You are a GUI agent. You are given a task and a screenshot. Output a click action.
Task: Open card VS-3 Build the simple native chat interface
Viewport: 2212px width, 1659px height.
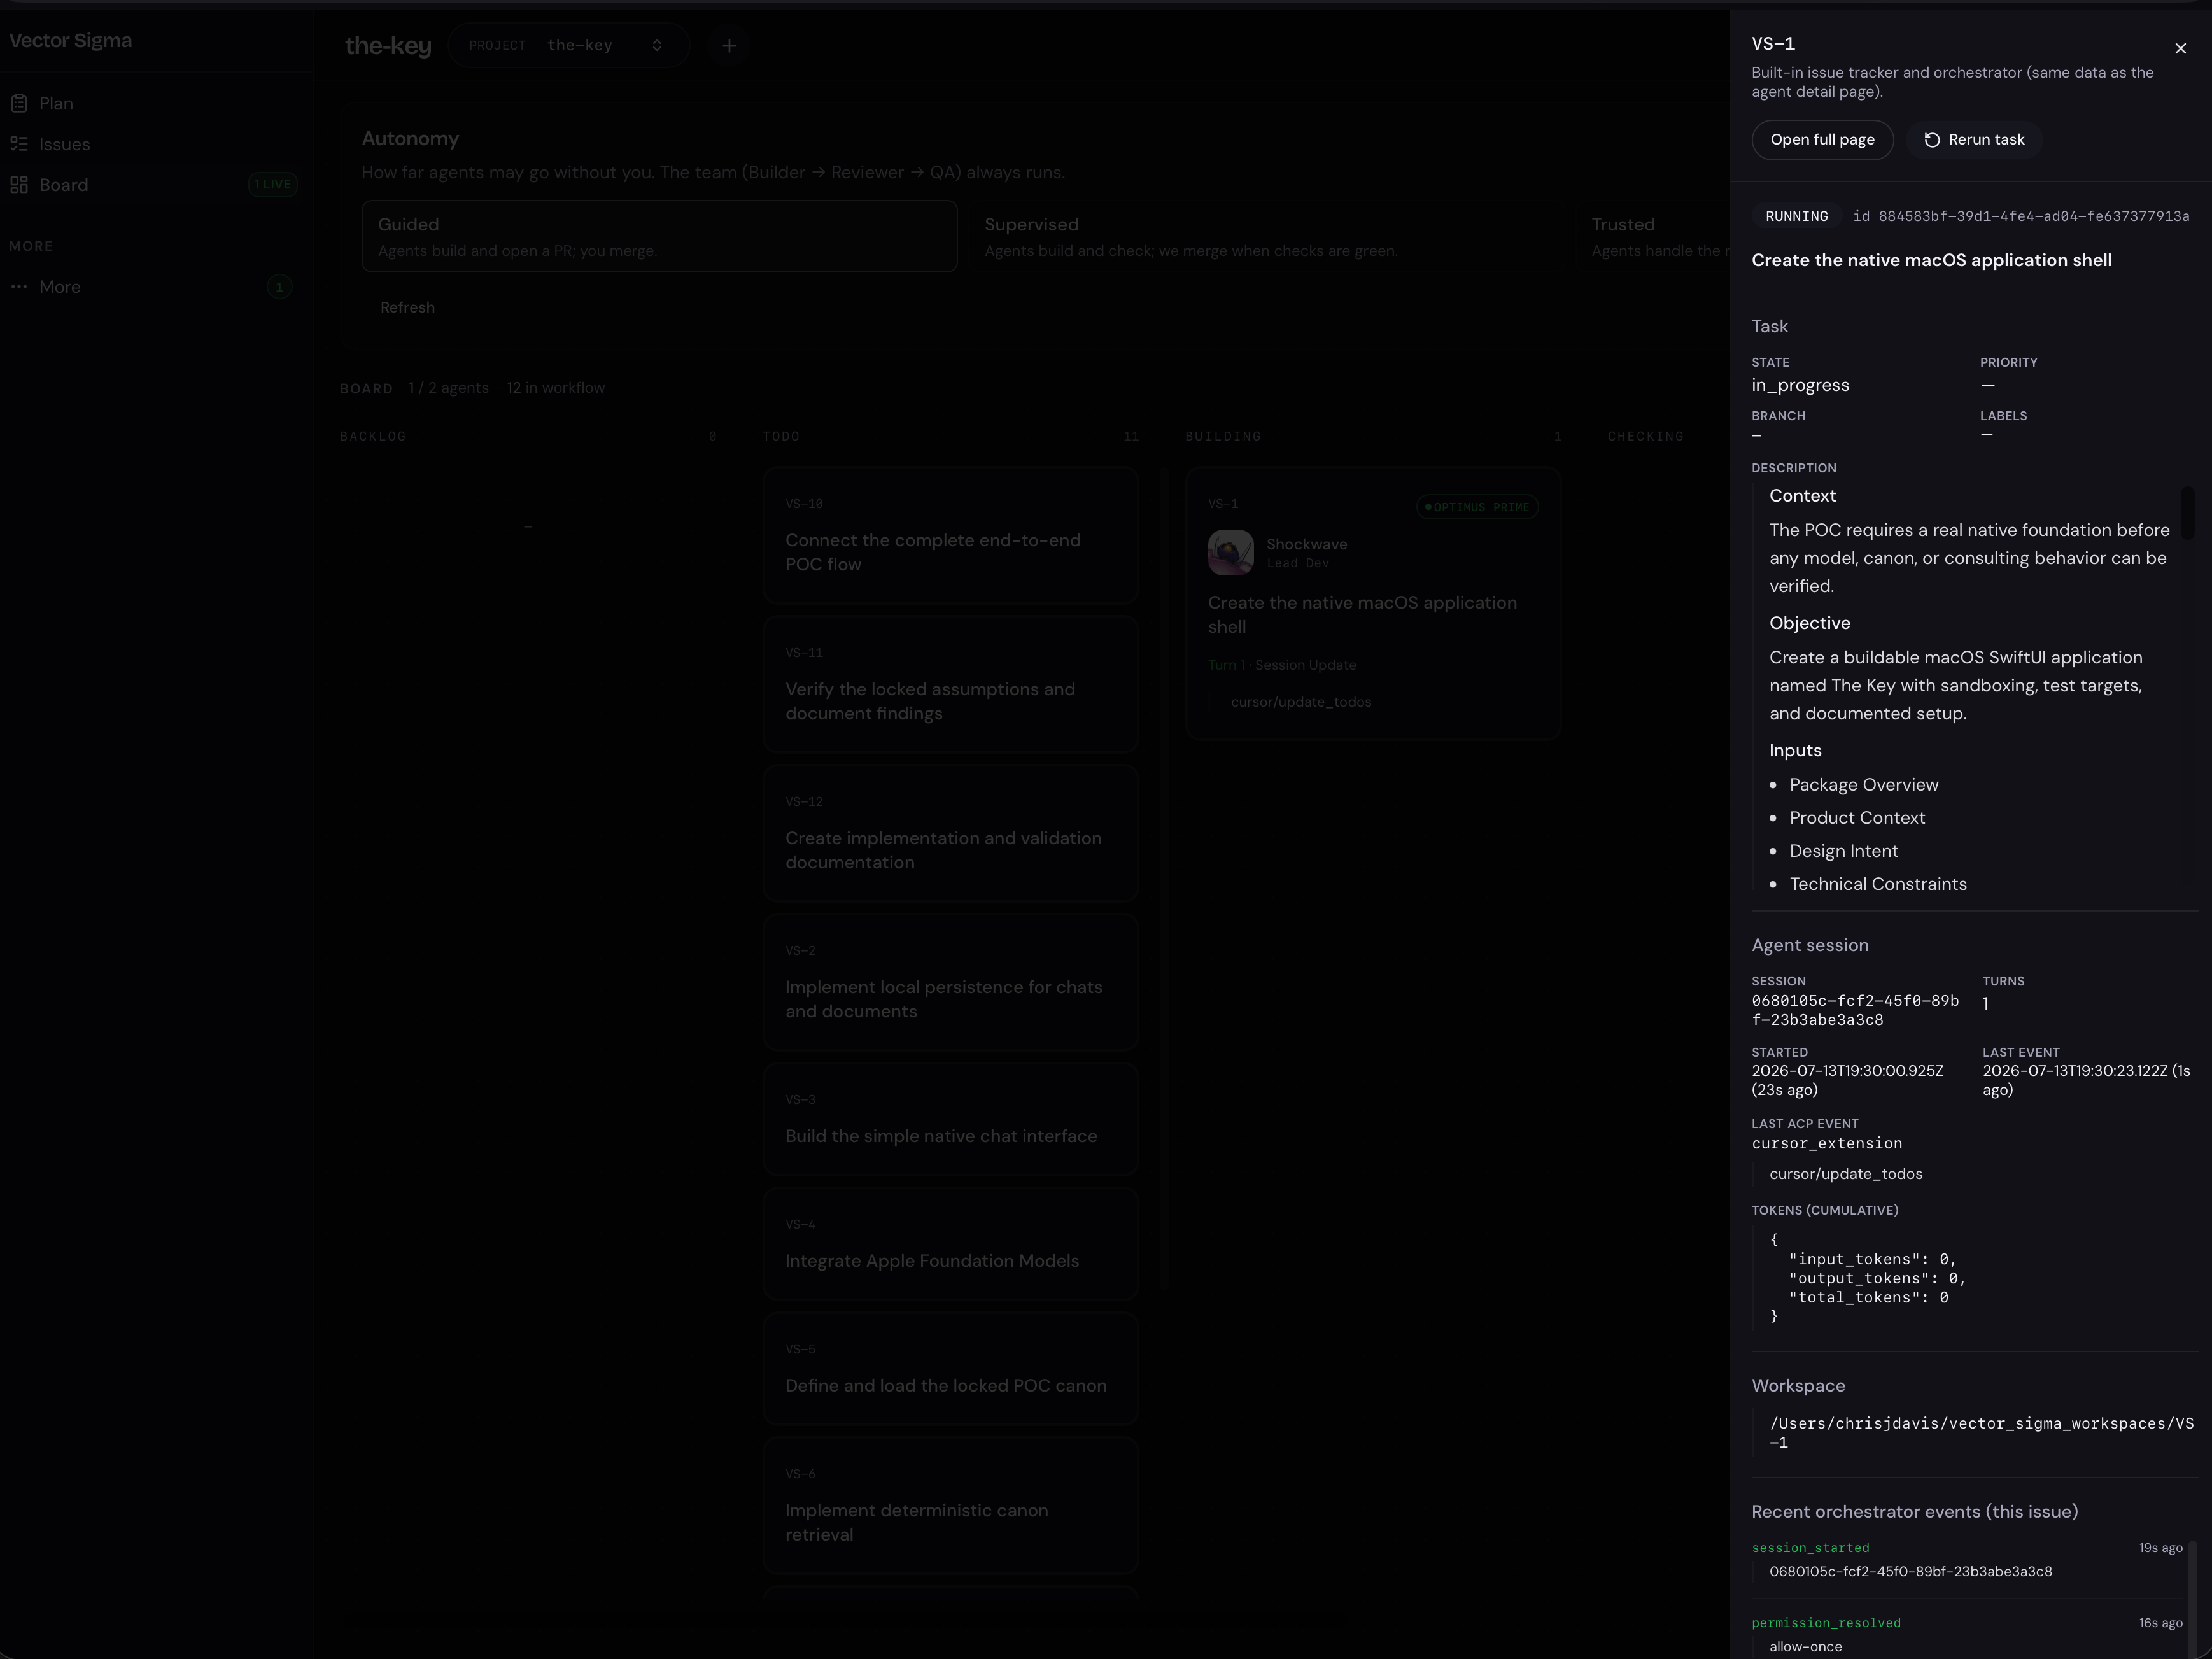pyautogui.click(x=950, y=1119)
